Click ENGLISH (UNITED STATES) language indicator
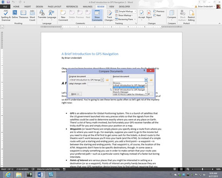The image size is (222, 178). pos(48,169)
